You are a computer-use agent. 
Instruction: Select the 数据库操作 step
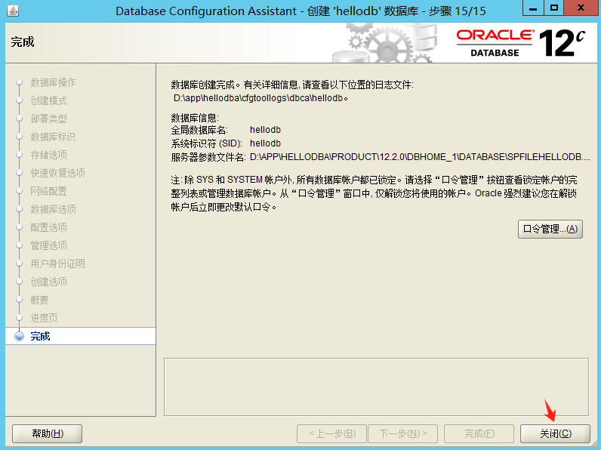click(53, 82)
